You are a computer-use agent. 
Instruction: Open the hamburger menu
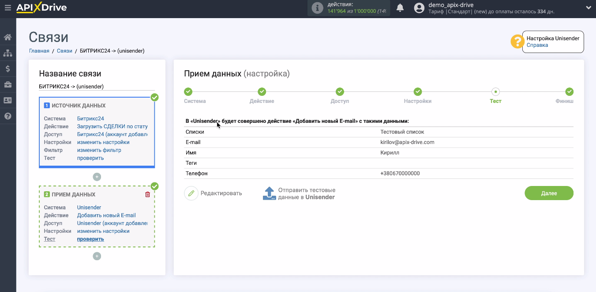[7, 8]
